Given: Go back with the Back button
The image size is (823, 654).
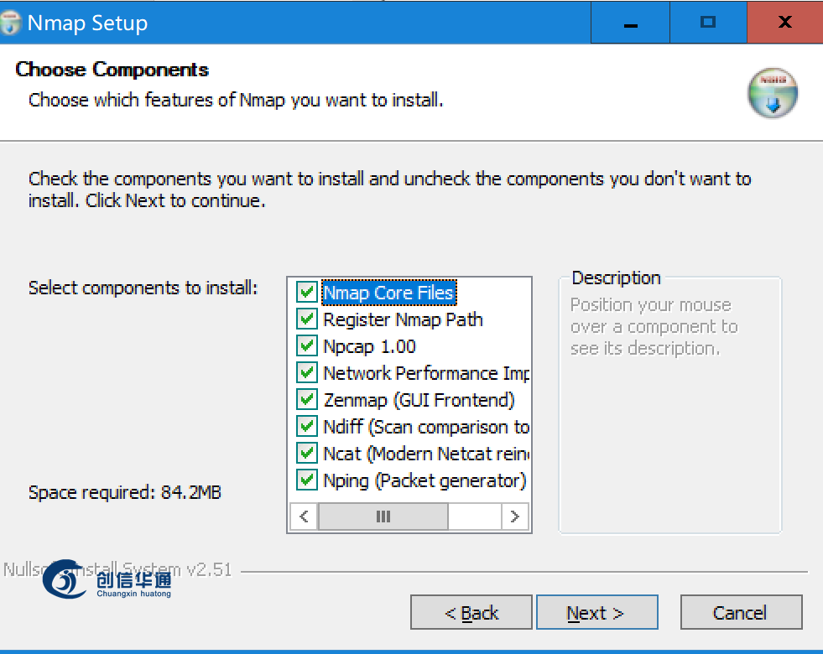Looking at the screenshot, I should (x=471, y=612).
